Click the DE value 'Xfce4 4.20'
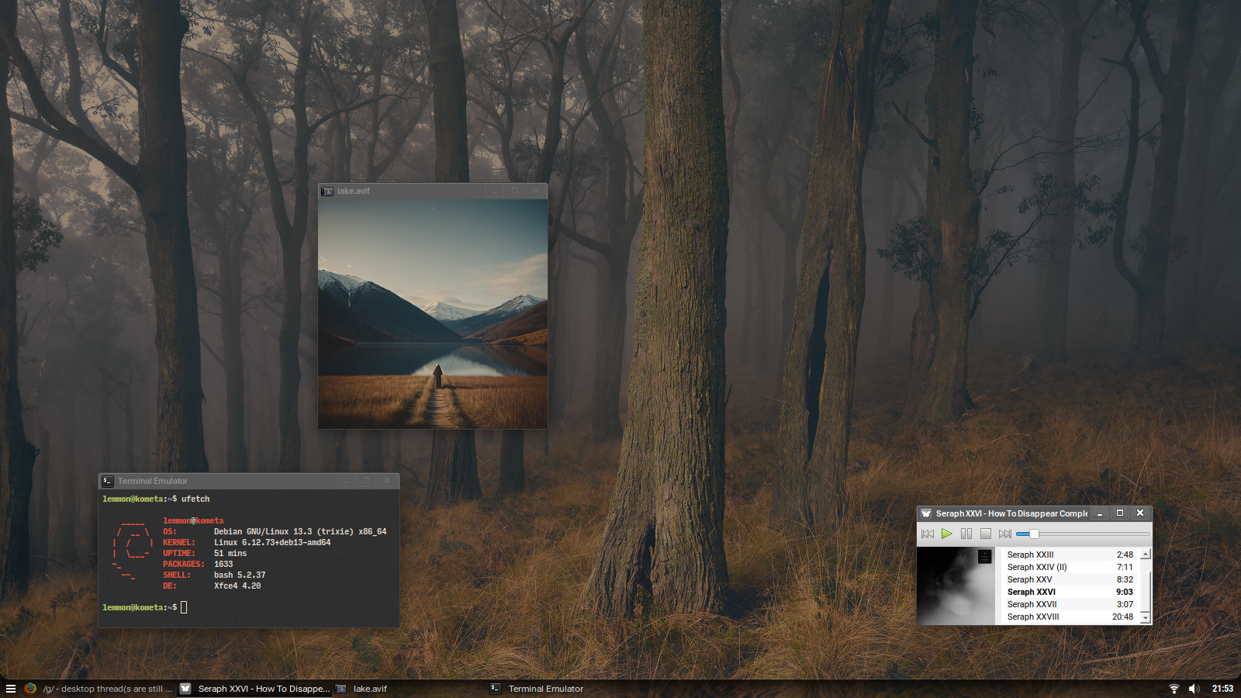Image resolution: width=1241 pixels, height=698 pixels. (x=237, y=586)
